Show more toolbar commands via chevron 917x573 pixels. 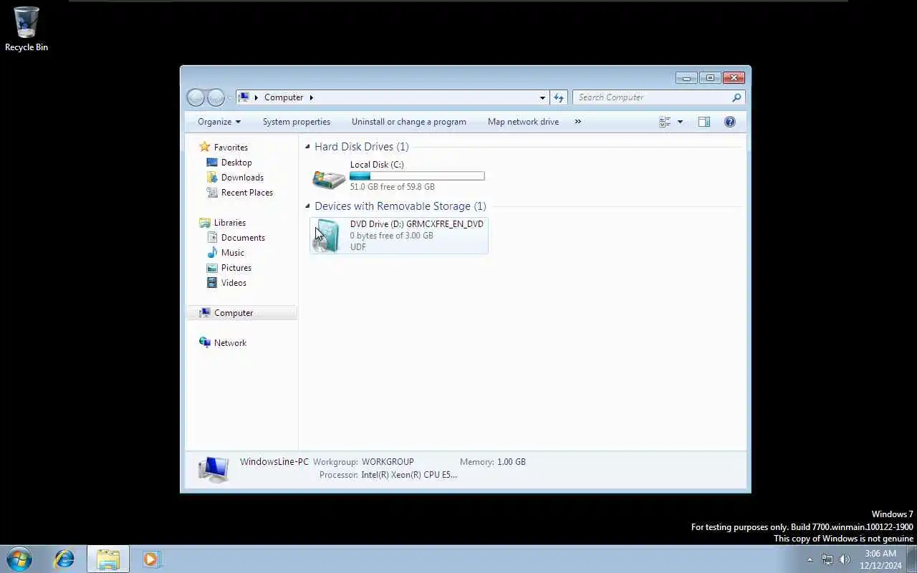[x=578, y=122]
